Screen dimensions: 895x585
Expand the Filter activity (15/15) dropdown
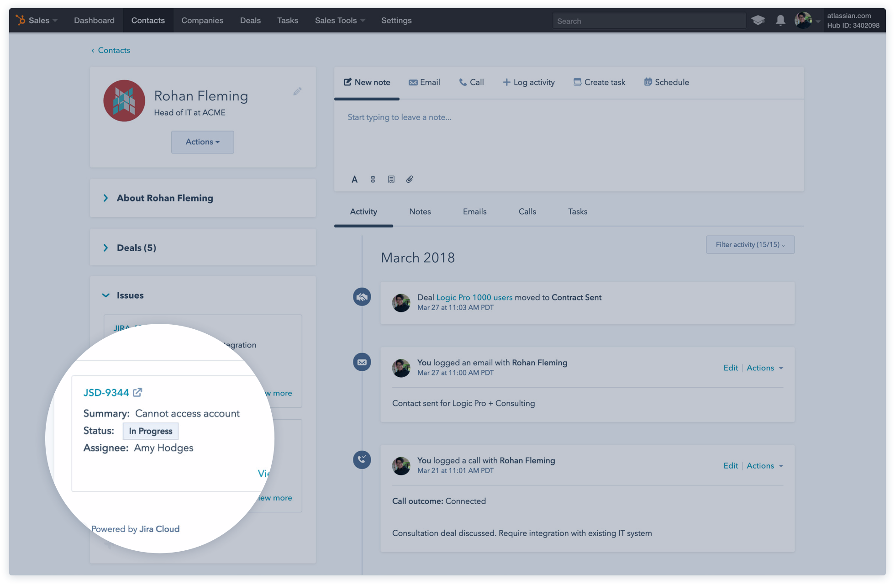tap(750, 244)
